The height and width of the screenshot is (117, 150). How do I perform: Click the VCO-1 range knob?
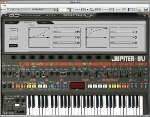point(51,74)
